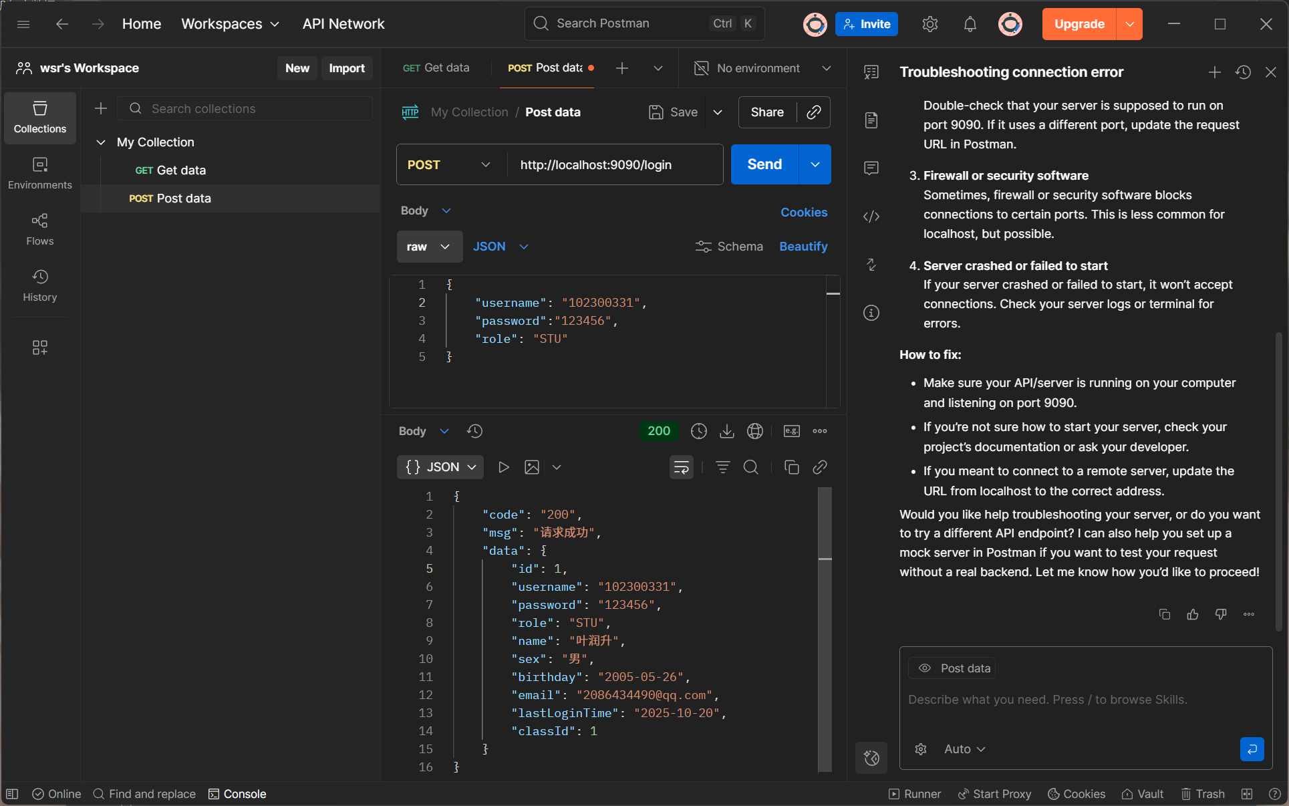The image size is (1289, 806).
Task: Open the Flows sidebar tab
Action: coord(40,230)
